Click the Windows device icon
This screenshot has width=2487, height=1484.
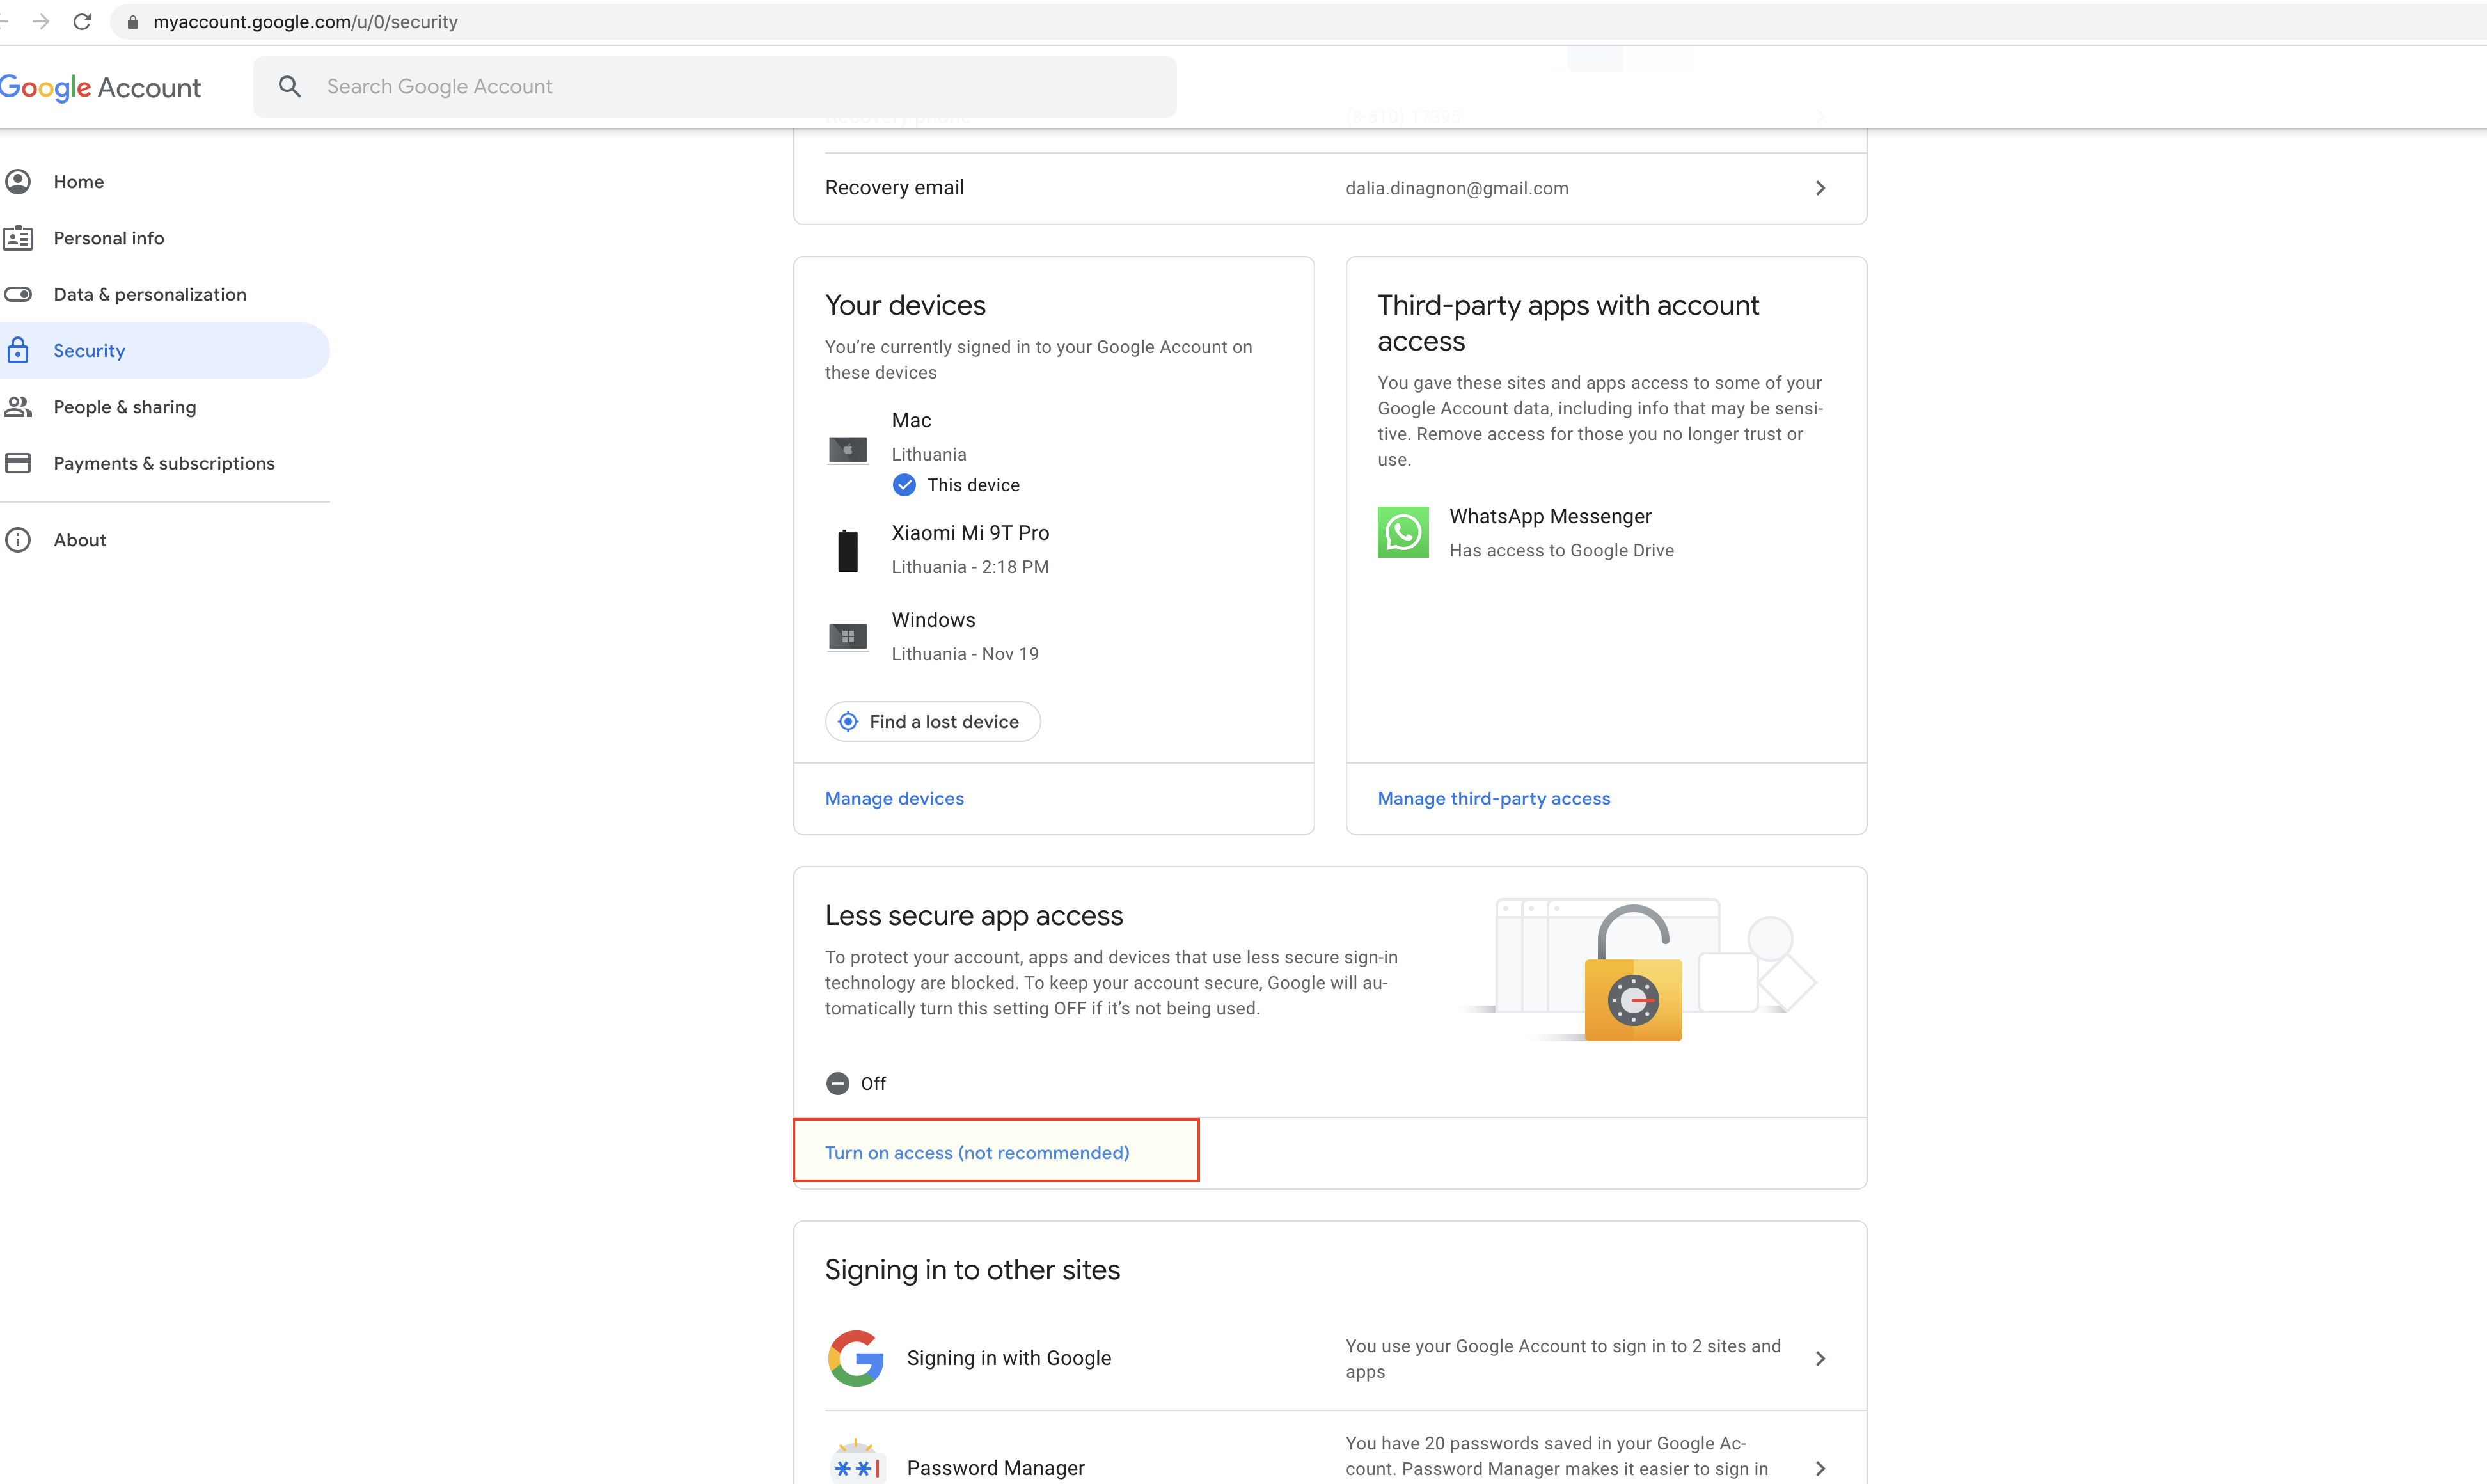coord(847,637)
